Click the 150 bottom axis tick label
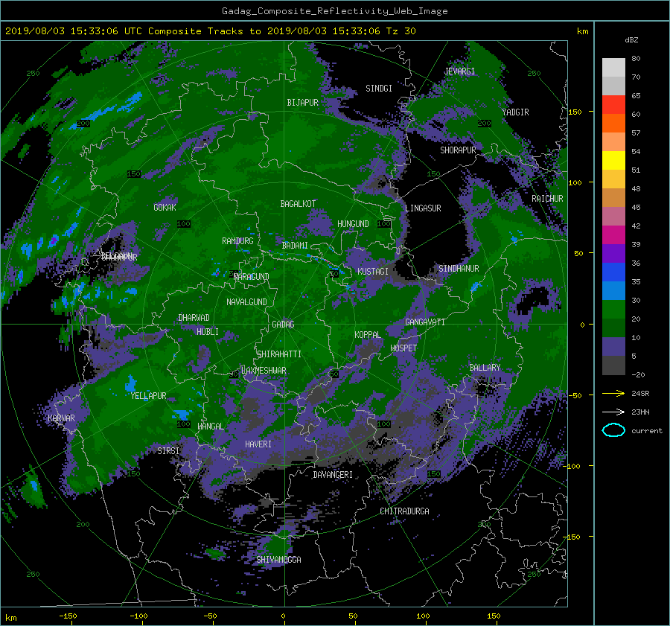670x626 pixels. [x=494, y=616]
